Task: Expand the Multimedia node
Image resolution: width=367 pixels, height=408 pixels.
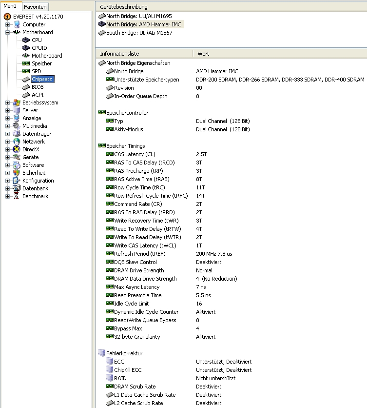Action: coord(7,126)
